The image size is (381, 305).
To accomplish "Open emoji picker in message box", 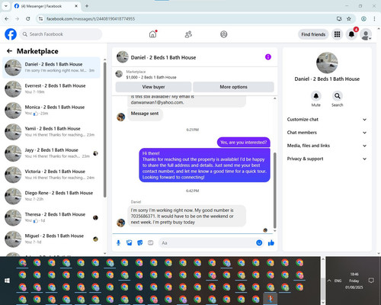I will [259, 242].
